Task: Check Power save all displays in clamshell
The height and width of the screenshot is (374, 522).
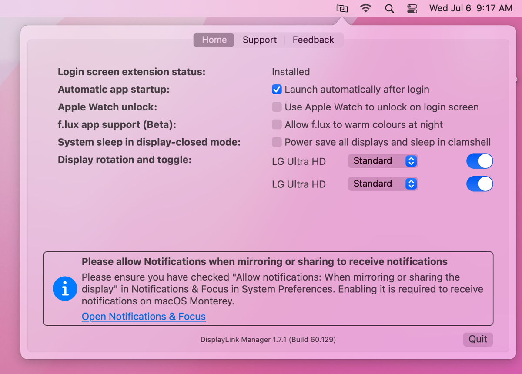Action: [x=277, y=142]
